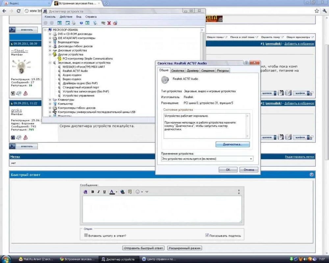329x263 pixels.
Task: Toggle bold formatting in quick reply editor
Action: click(x=93, y=192)
